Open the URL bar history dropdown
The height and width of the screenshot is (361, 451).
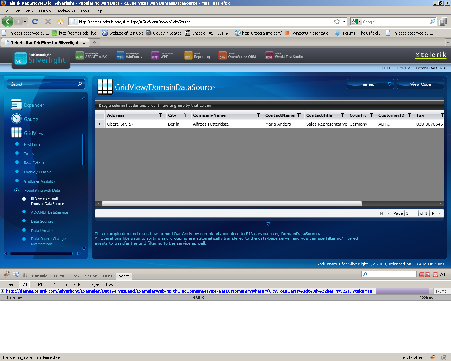tap(344, 22)
